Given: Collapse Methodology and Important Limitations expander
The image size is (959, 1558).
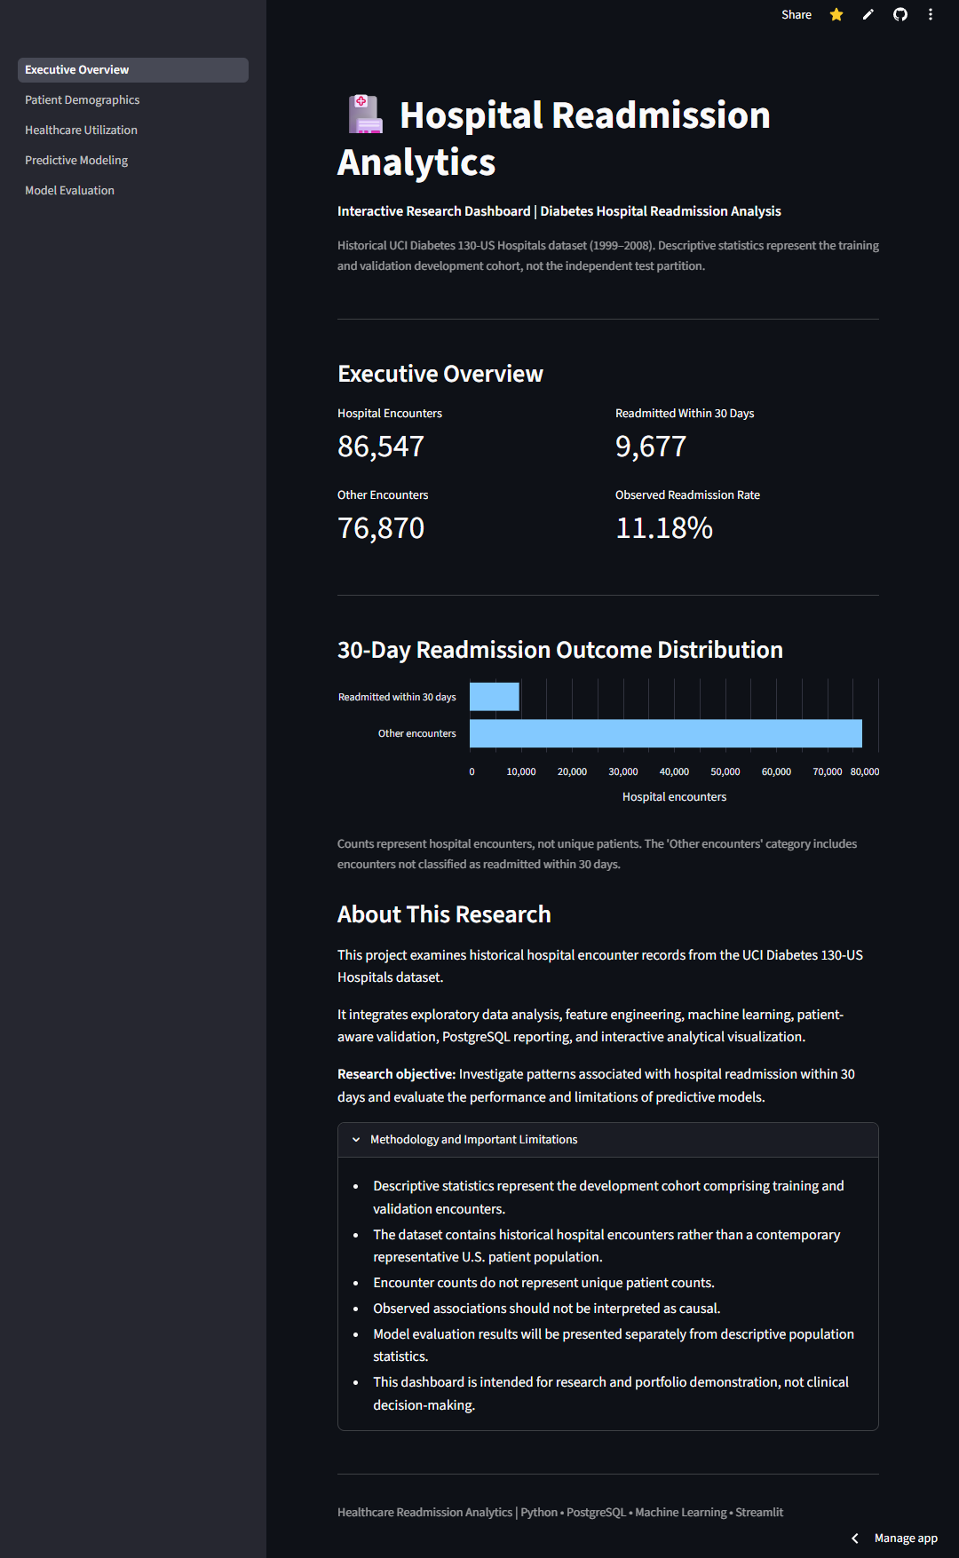Looking at the screenshot, I should click(x=608, y=1140).
